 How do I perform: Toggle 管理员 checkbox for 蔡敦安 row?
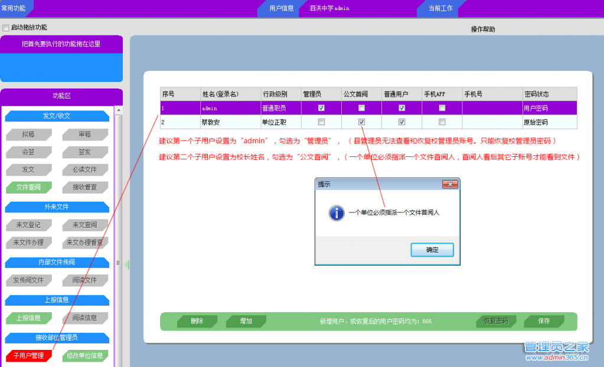[321, 122]
